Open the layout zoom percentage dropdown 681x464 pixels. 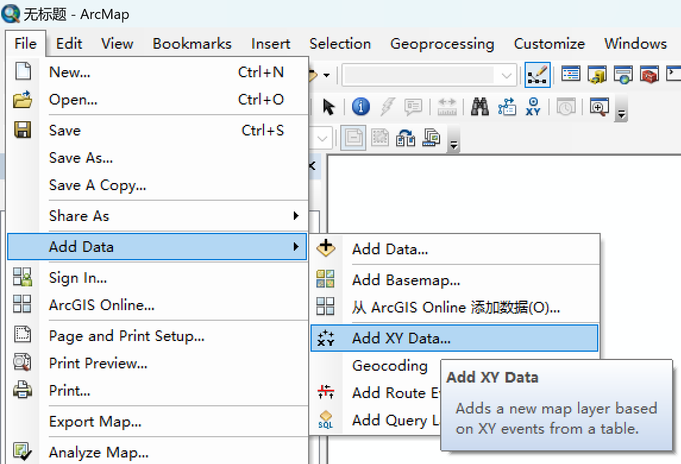click(x=322, y=138)
